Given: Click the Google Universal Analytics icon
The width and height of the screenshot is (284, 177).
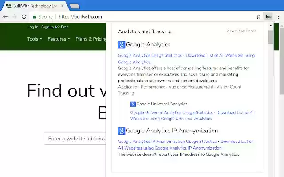Looking at the screenshot, I should [133, 104].
